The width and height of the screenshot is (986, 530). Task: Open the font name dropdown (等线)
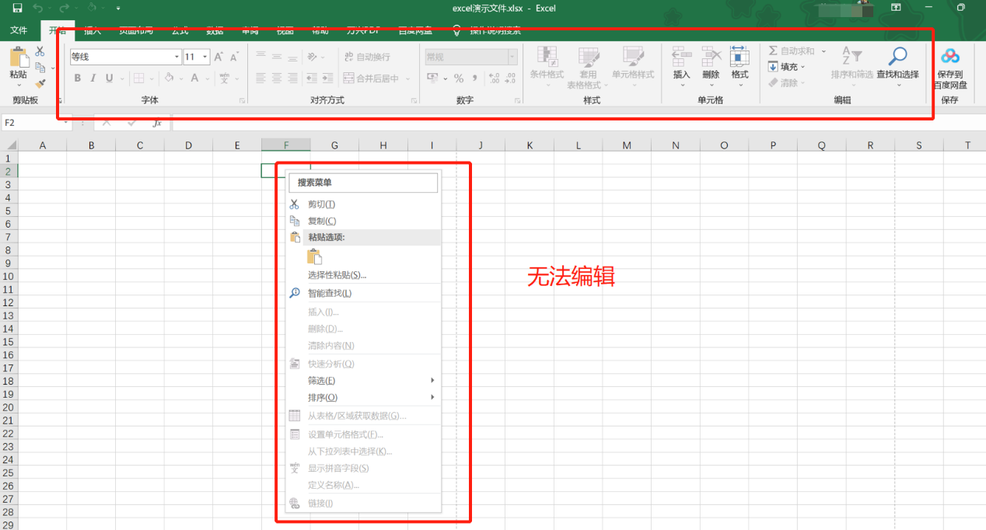pyautogui.click(x=177, y=57)
